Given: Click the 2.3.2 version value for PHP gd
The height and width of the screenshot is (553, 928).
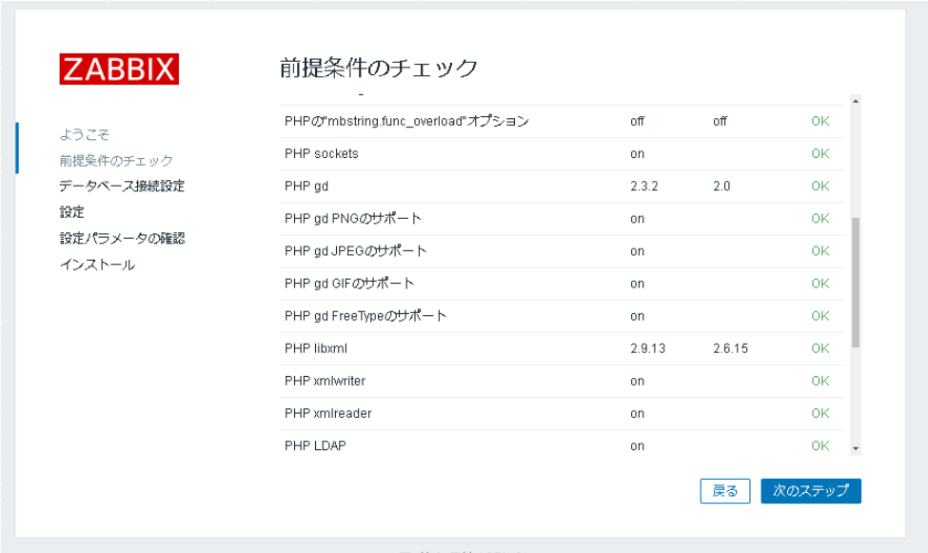Looking at the screenshot, I should [x=644, y=186].
